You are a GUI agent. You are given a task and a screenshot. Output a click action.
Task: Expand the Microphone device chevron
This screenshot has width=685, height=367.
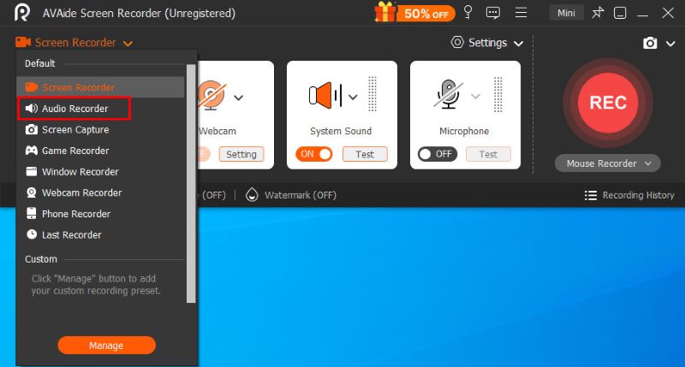(476, 96)
